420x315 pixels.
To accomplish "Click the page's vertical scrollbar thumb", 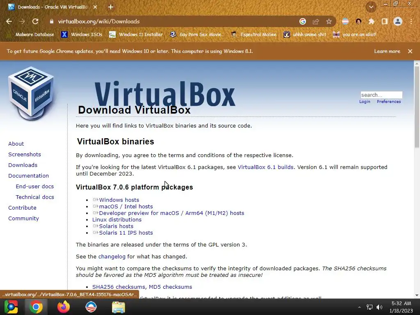I will coord(417,107).
